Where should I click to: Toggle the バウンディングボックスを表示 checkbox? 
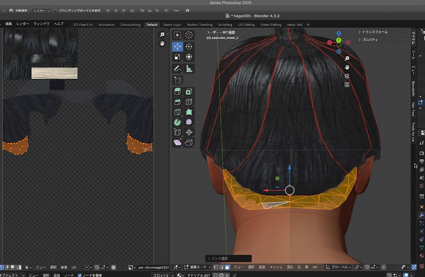(55, 11)
